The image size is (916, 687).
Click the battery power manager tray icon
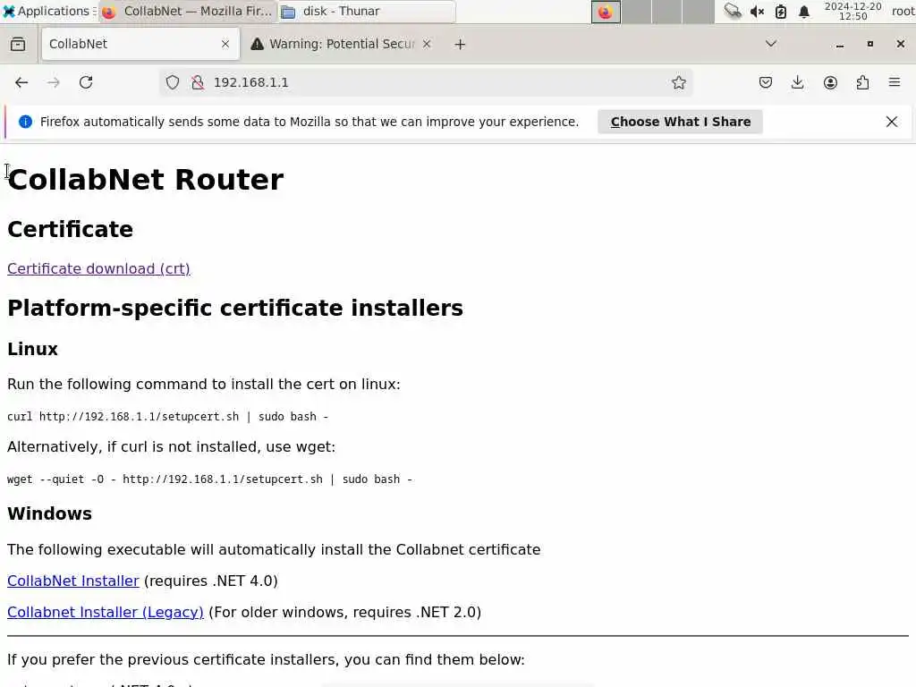point(780,11)
